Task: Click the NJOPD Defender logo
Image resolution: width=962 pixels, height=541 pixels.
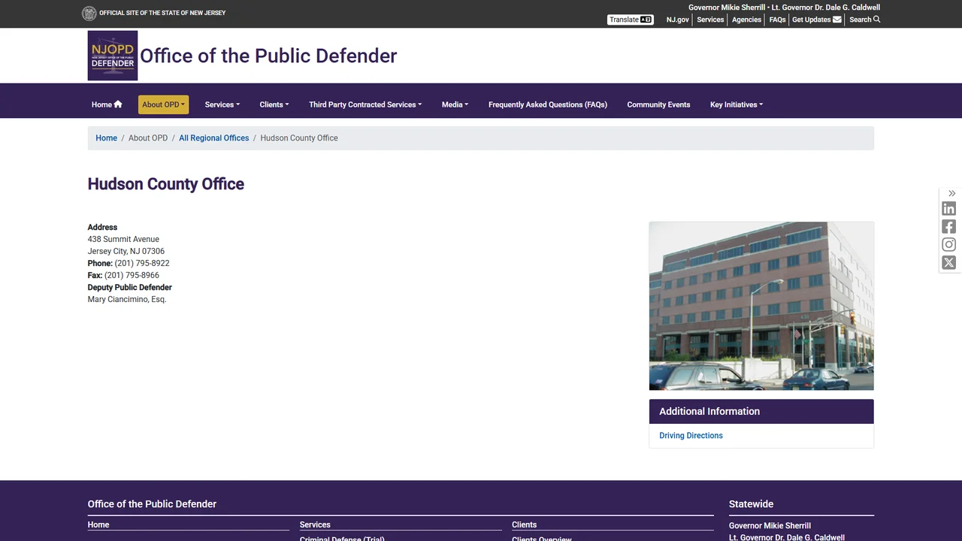Action: coord(113,56)
